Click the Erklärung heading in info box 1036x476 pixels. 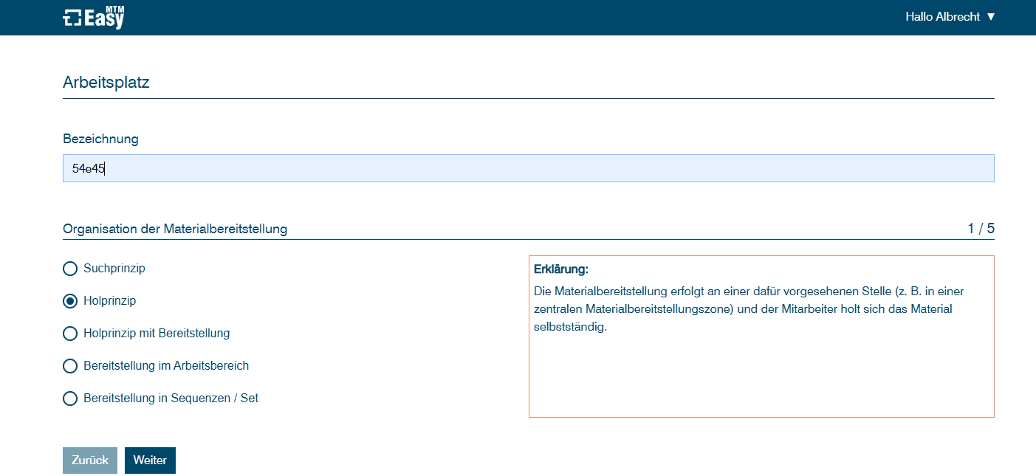click(x=560, y=269)
